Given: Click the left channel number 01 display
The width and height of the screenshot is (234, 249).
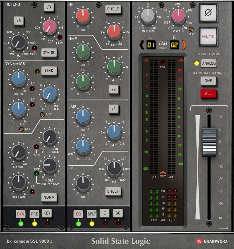Looking at the screenshot, I should (x=151, y=45).
